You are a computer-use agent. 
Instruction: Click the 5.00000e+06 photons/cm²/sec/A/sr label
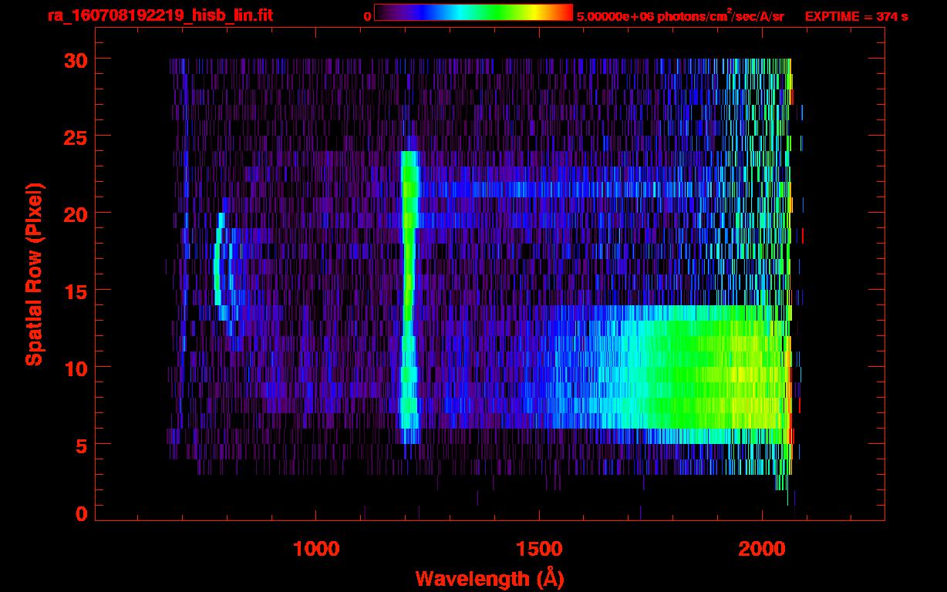point(680,15)
